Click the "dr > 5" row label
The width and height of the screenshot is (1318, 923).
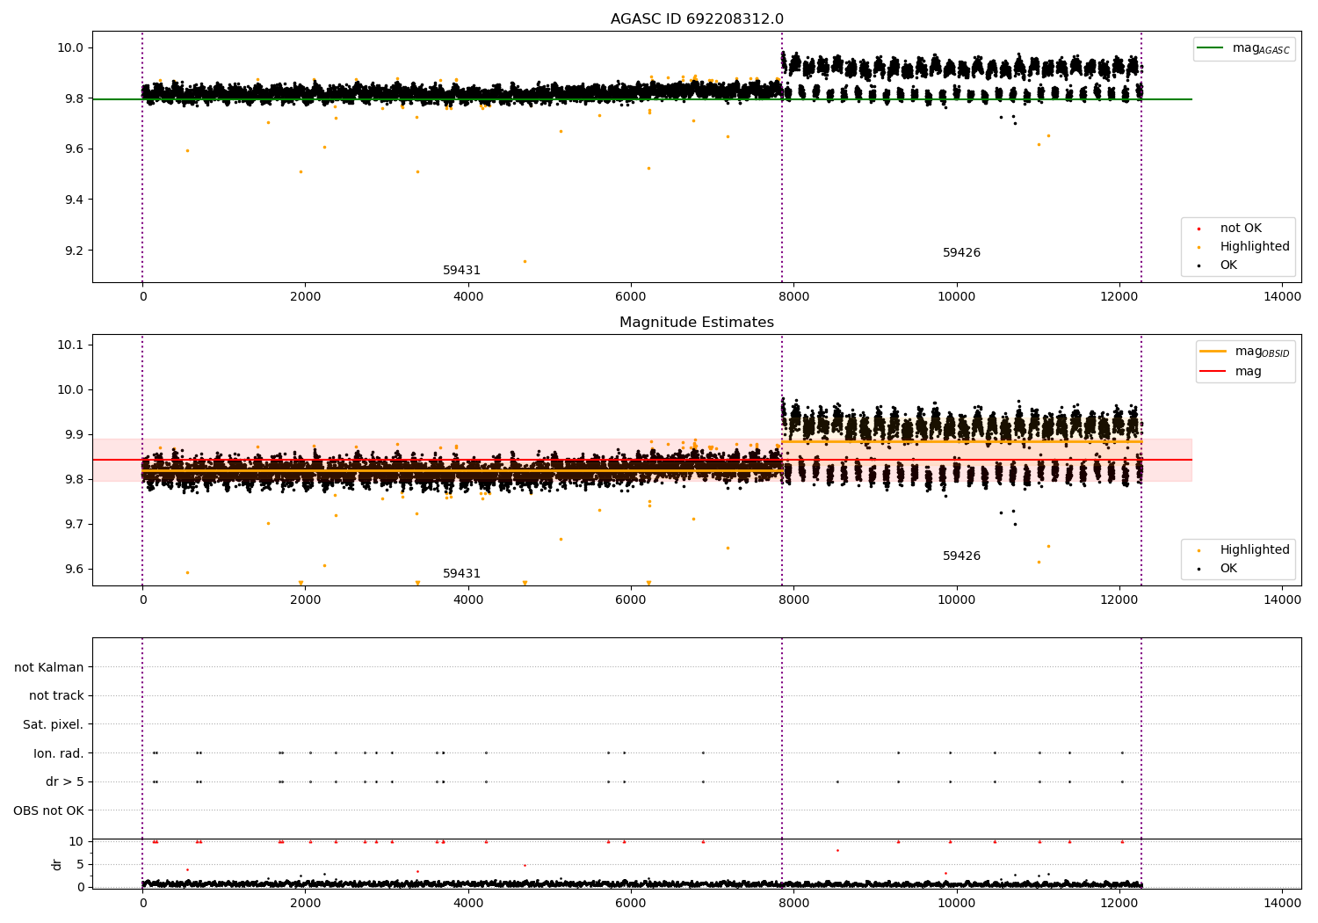pos(65,781)
